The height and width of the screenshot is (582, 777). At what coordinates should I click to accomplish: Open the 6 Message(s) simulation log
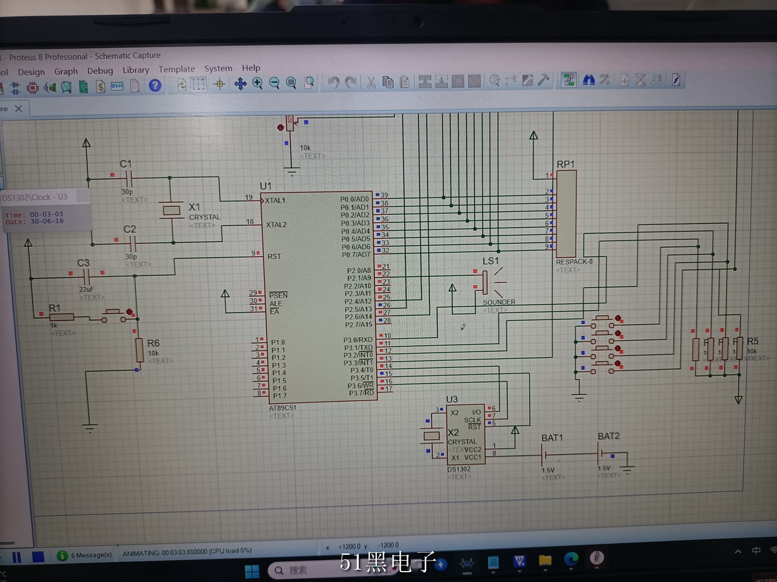click(x=84, y=555)
